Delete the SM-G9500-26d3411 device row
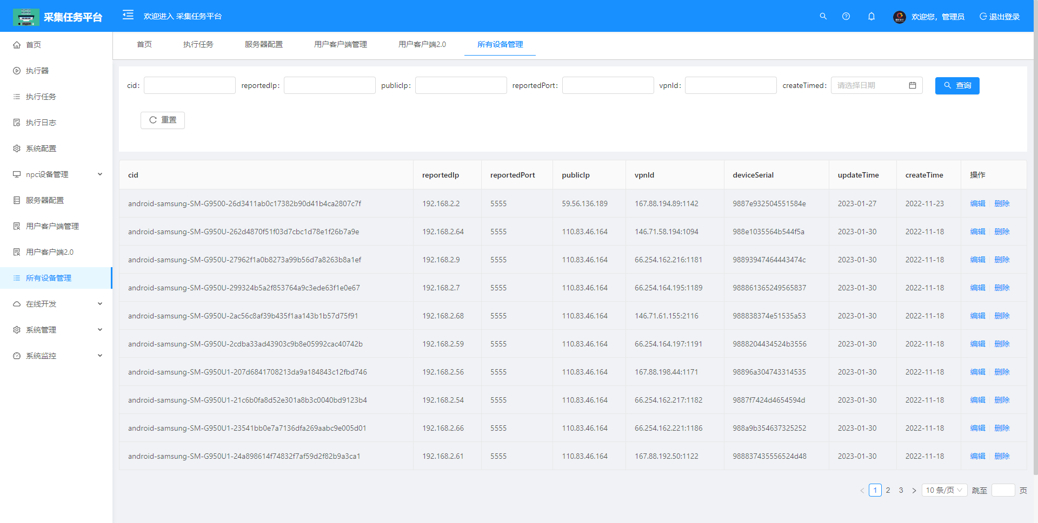This screenshot has width=1038, height=523. [1002, 203]
